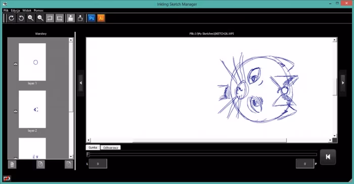Click the canvas horizontal scrollbar thumb

coord(209,140)
